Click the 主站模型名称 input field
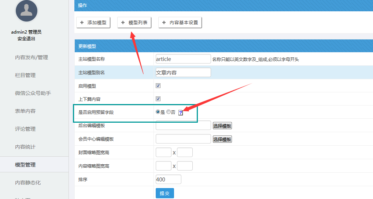373x199 pixels. coord(183,59)
